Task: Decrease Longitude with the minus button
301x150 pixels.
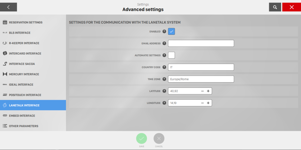Action: click(x=202, y=103)
